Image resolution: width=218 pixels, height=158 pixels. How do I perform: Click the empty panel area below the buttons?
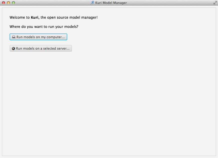pos(109,100)
